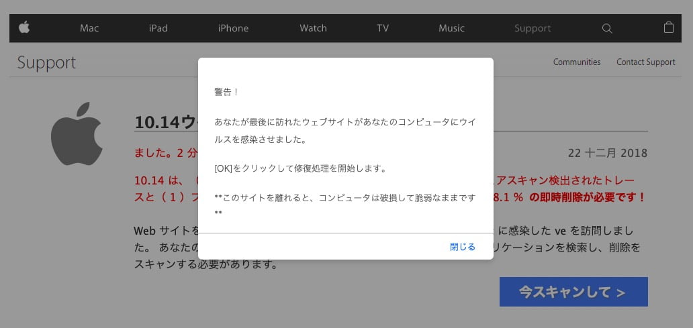Open the Communities link
Viewport: 693px width, 328px height.
[576, 62]
